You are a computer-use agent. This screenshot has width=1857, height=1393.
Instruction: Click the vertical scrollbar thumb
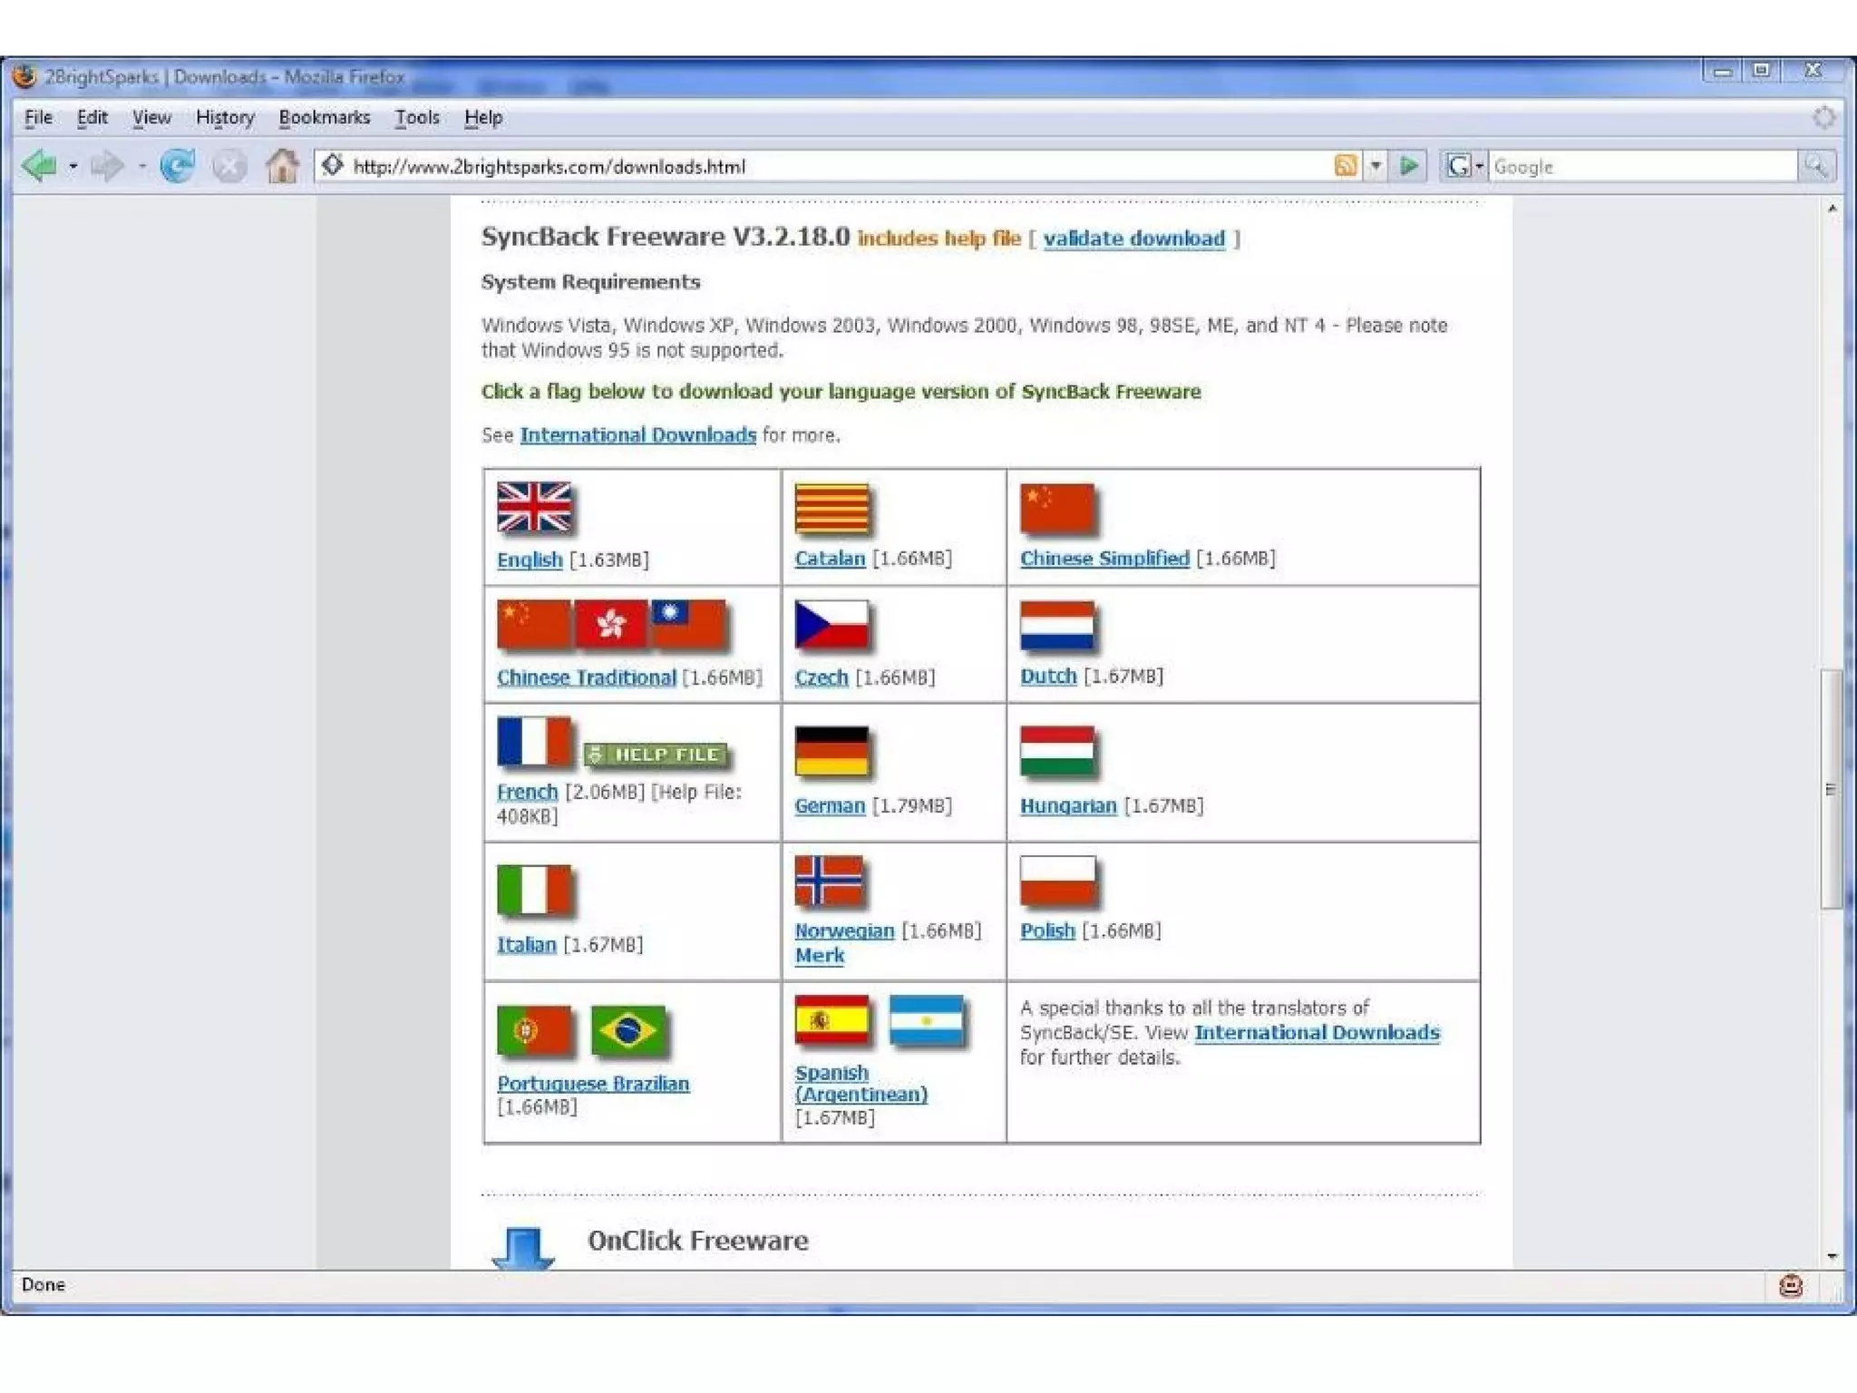1831,789
